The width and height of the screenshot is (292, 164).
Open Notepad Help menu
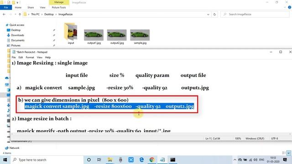tap(48, 57)
